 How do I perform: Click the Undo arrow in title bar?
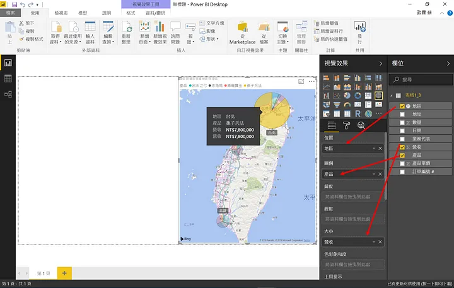(23, 4)
